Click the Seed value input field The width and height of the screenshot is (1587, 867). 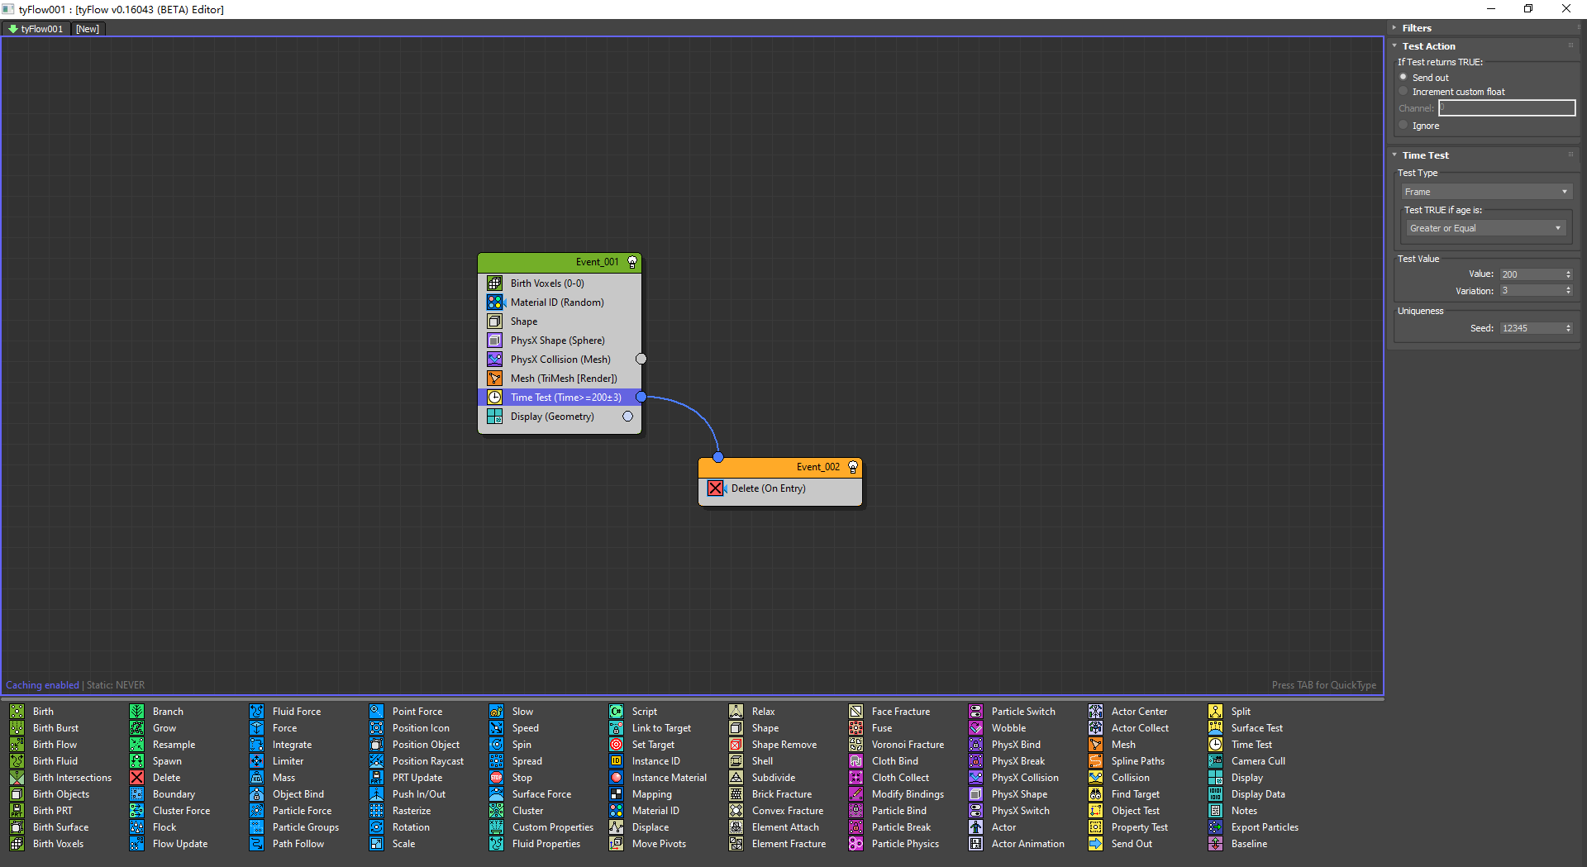pyautogui.click(x=1532, y=328)
